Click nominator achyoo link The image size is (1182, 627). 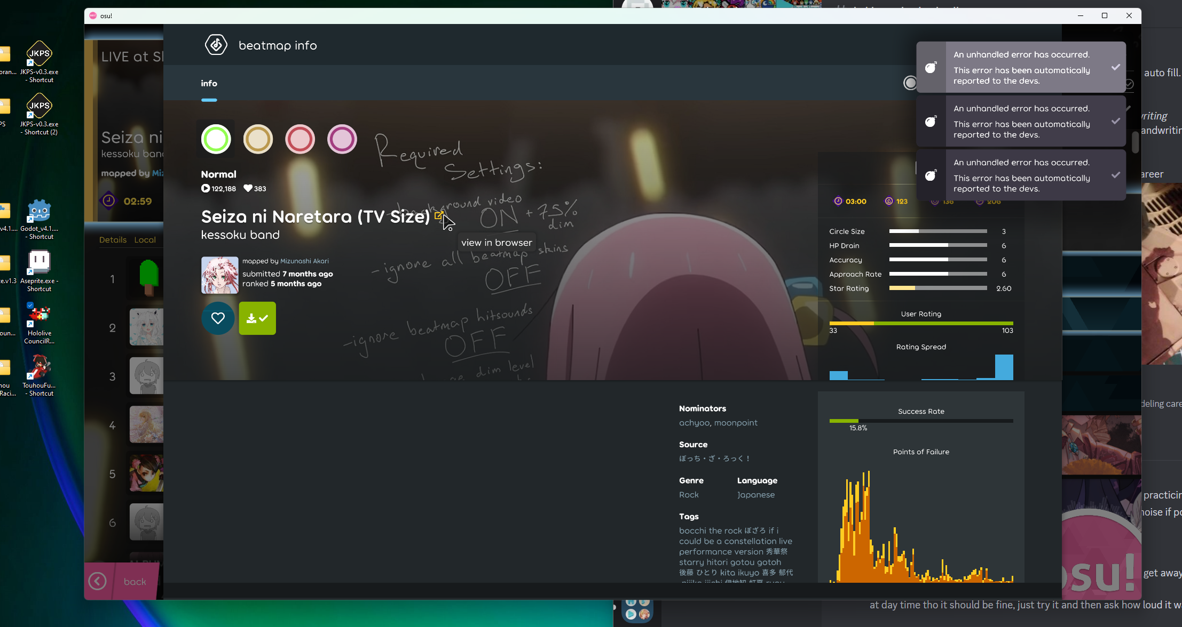click(x=694, y=423)
